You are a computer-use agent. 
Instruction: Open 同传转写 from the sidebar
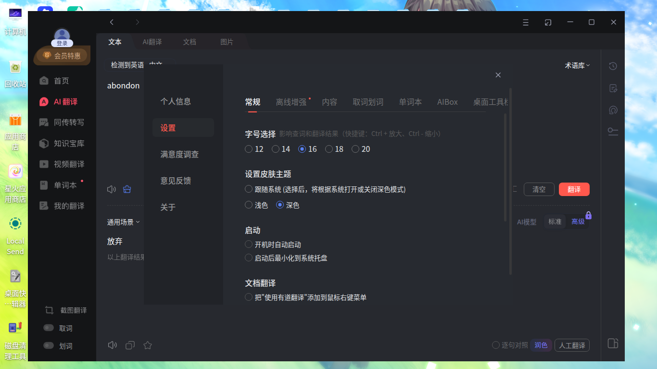click(62, 123)
